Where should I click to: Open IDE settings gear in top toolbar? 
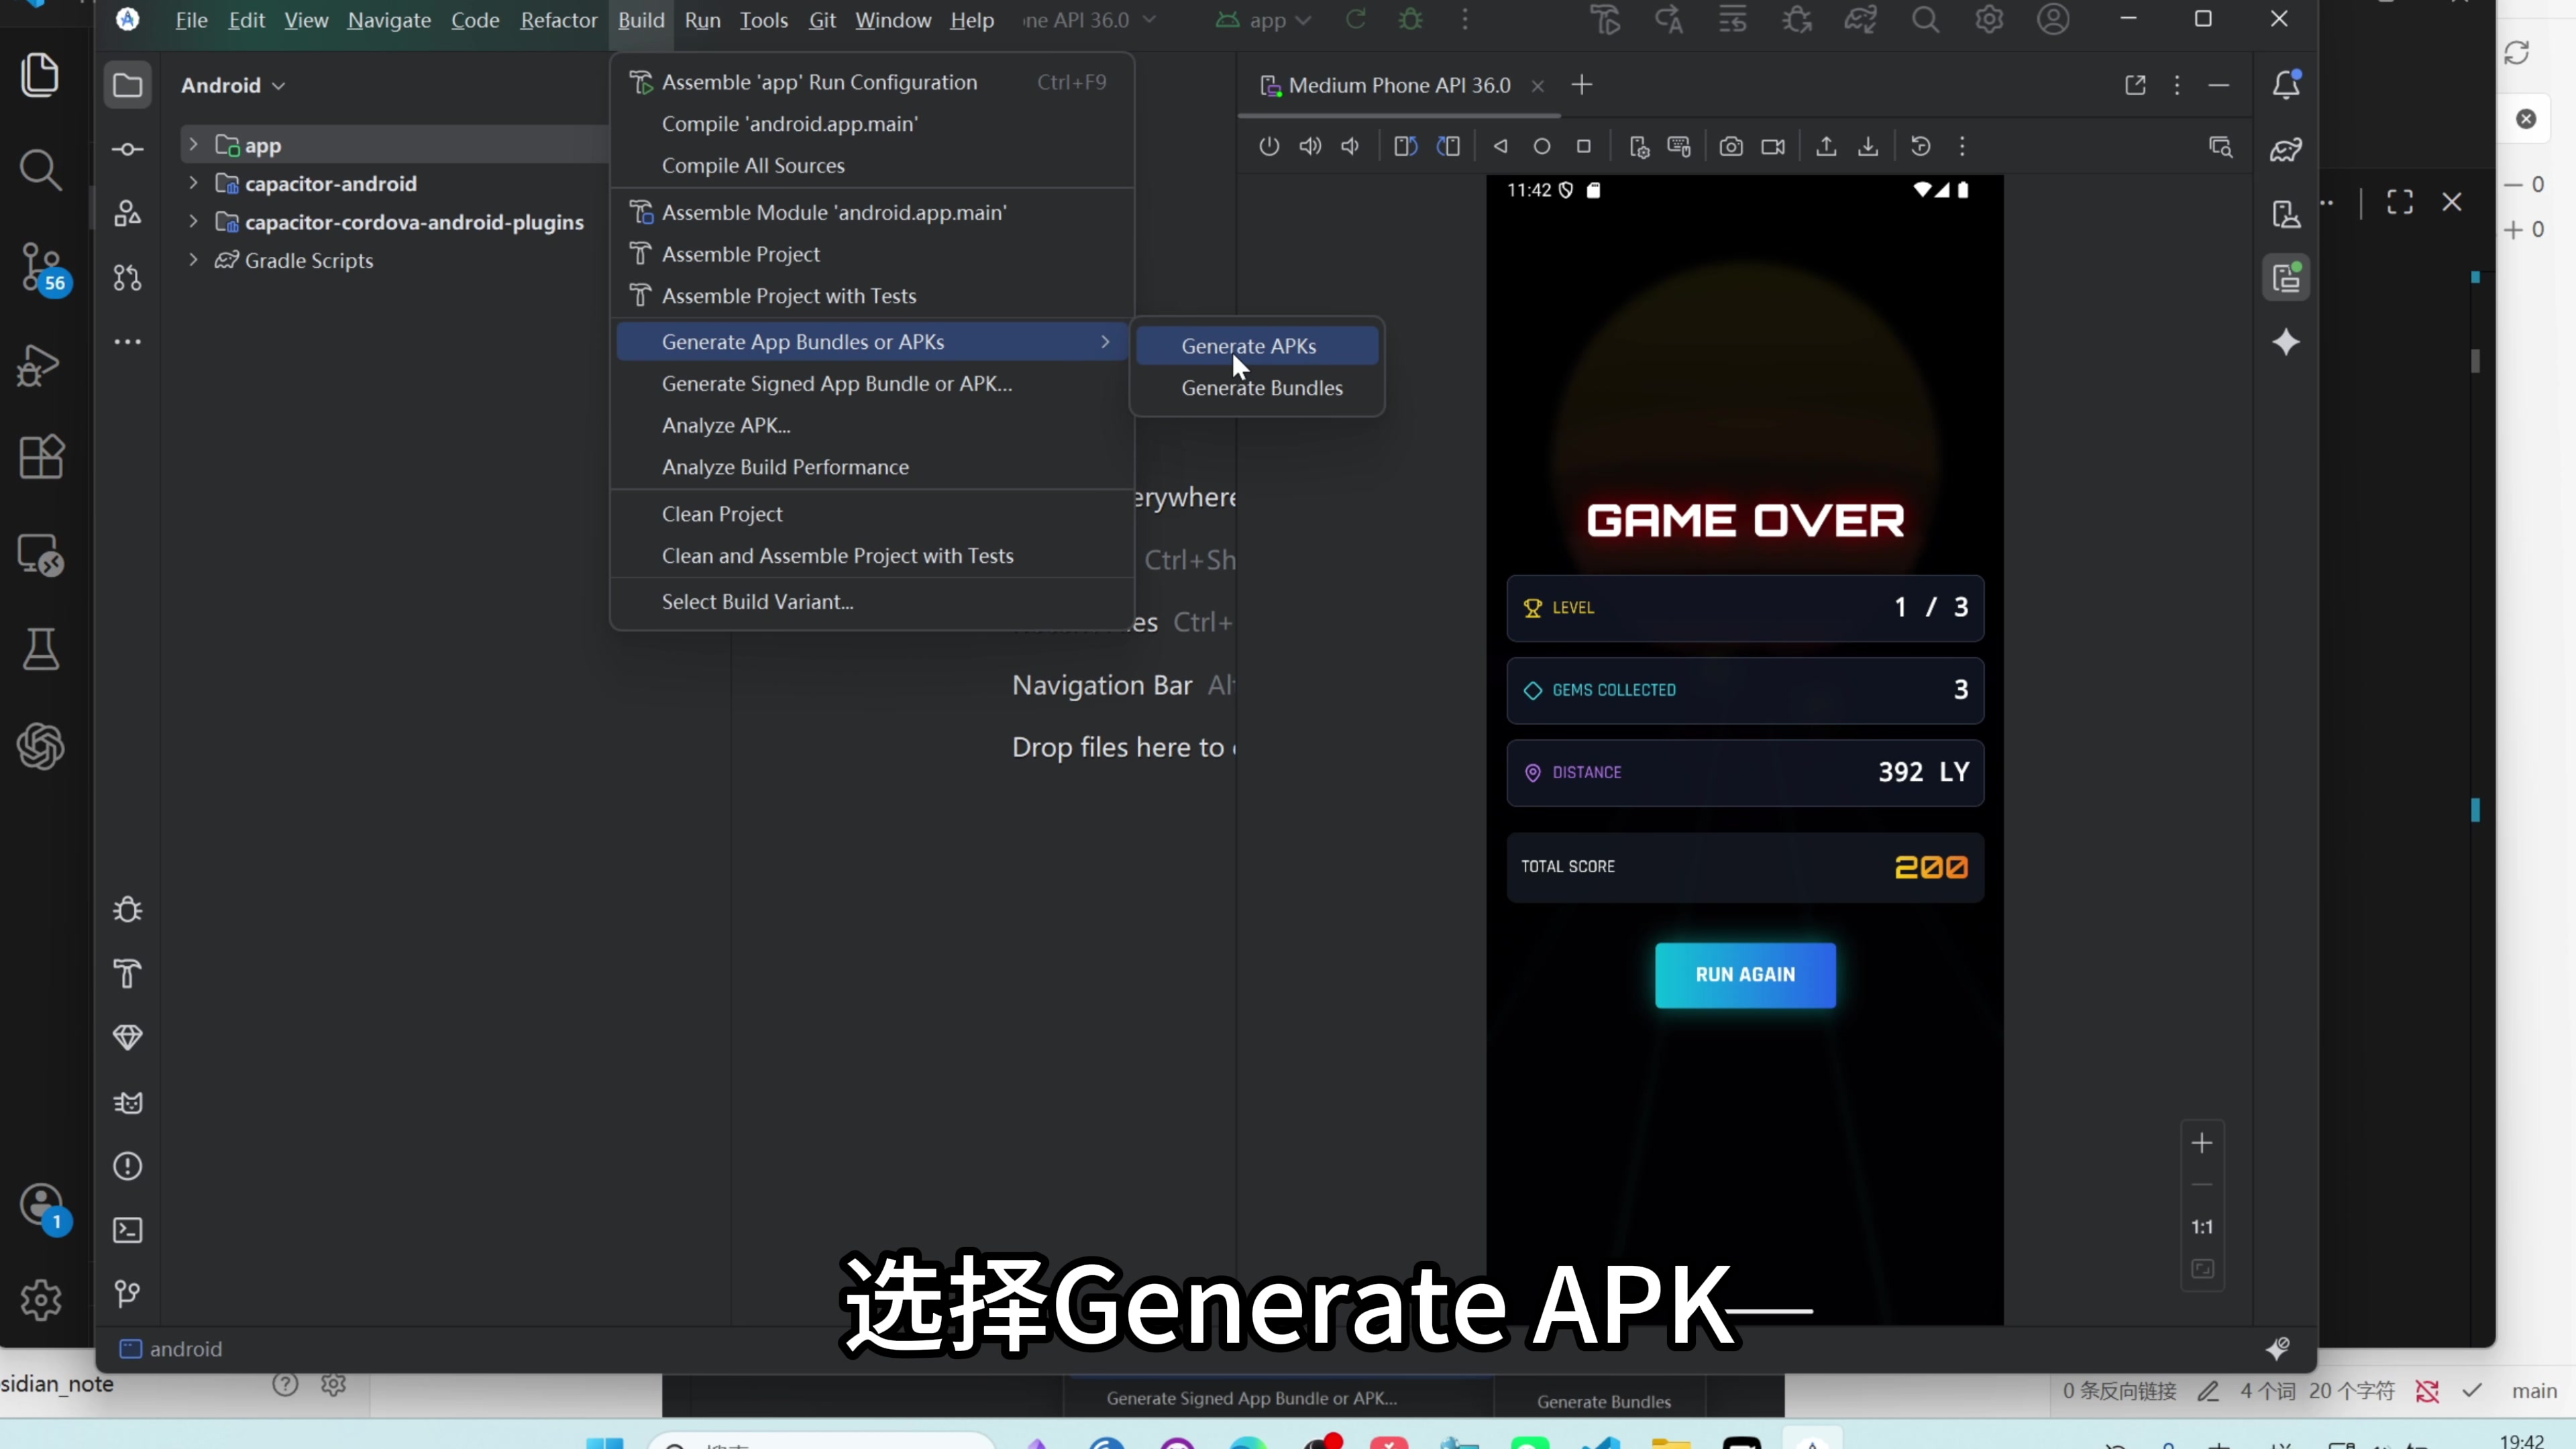(1989, 20)
